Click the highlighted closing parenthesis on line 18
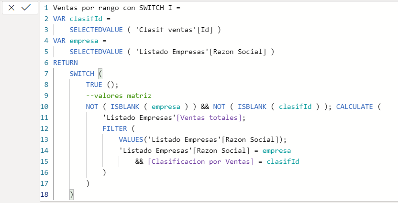398x203 pixels. (x=72, y=194)
